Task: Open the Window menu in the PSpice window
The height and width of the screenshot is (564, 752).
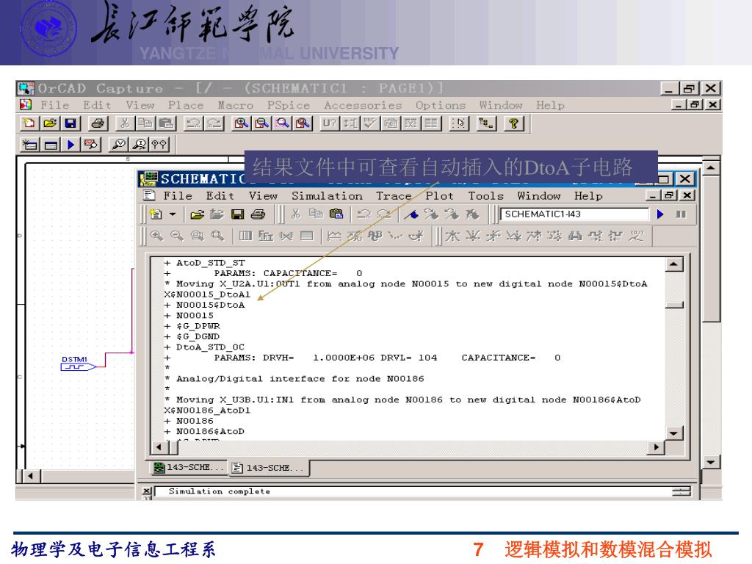Action: 538,195
